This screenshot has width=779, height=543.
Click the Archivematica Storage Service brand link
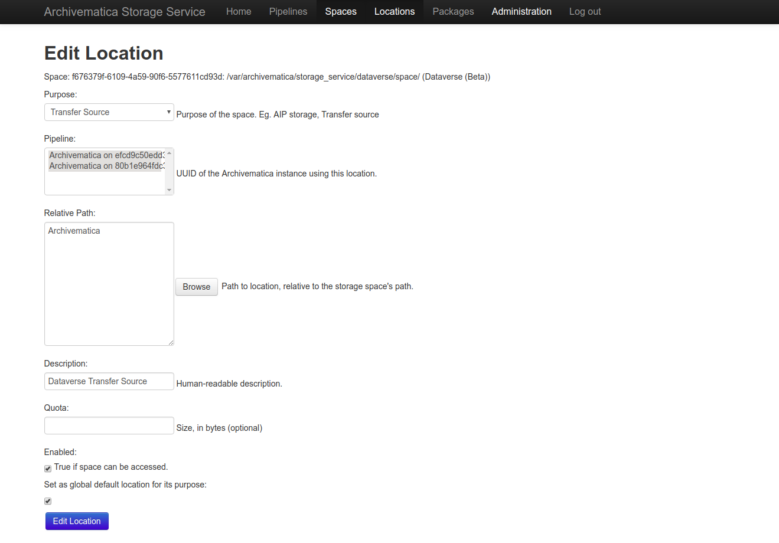(124, 11)
